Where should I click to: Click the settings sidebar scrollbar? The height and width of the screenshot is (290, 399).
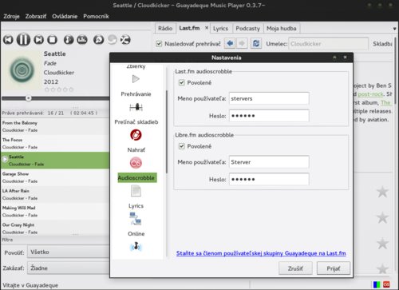tap(167, 132)
